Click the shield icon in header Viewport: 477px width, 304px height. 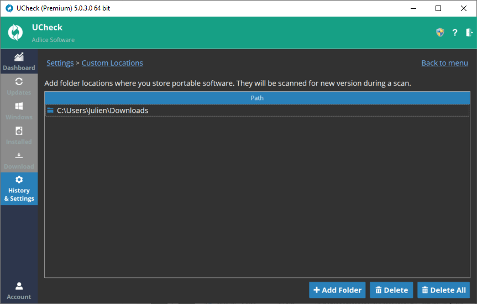(440, 33)
